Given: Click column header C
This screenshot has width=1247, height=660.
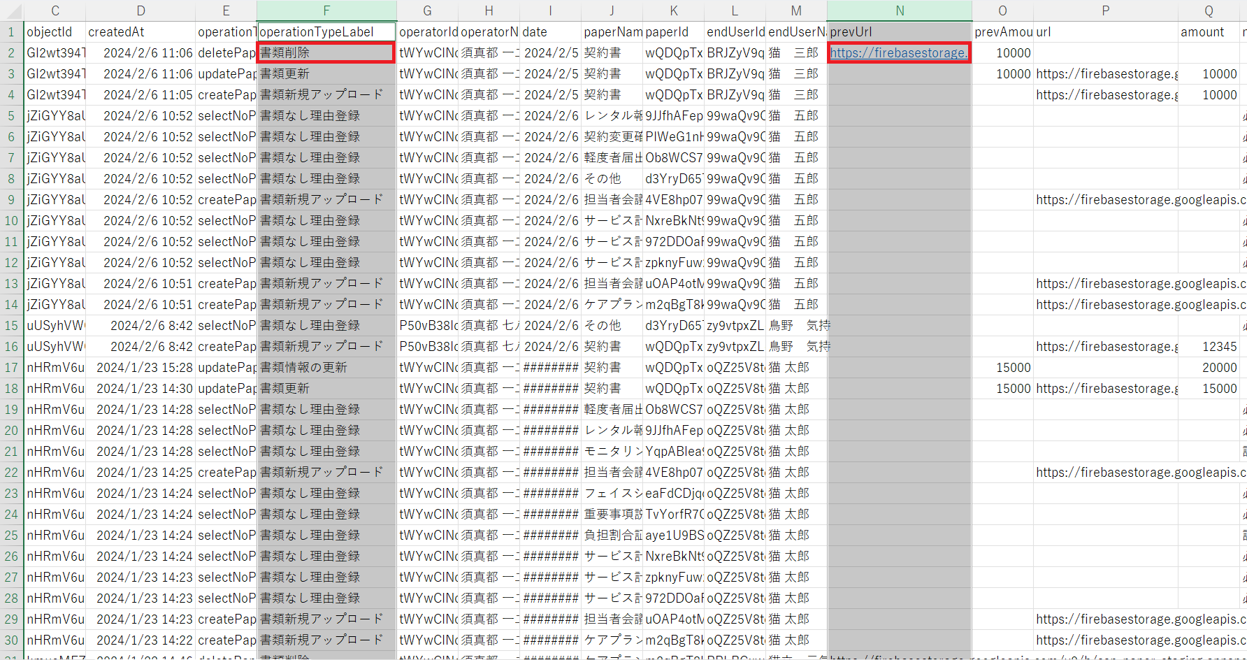Looking at the screenshot, I should 55,10.
